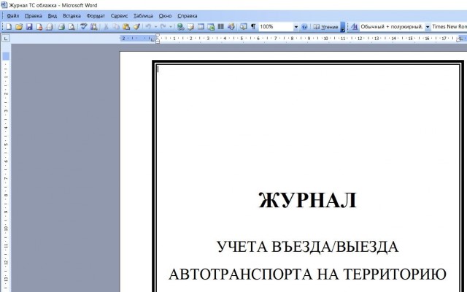
Task: Open the Сервис menu
Action: tap(119, 16)
